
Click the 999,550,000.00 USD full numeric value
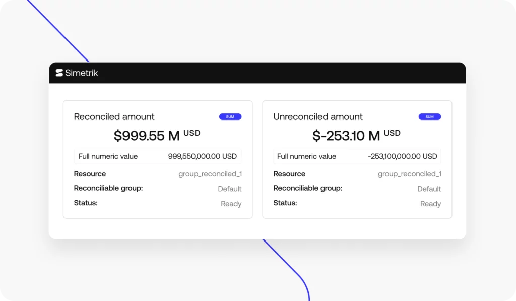tap(203, 156)
